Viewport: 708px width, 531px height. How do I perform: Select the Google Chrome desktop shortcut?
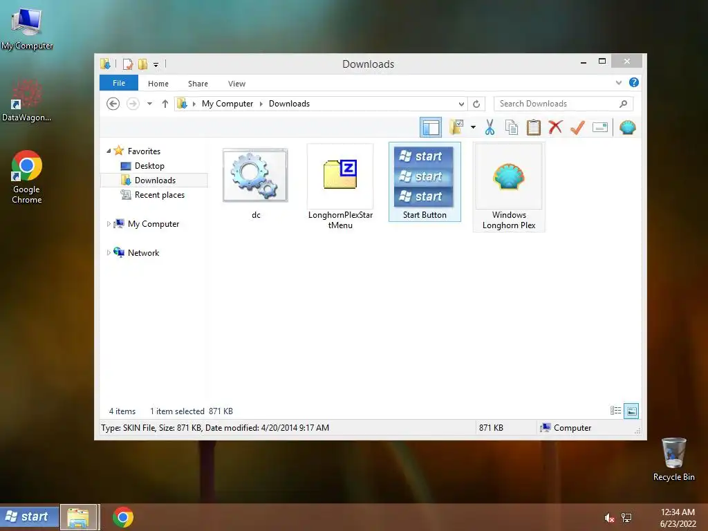tap(27, 177)
